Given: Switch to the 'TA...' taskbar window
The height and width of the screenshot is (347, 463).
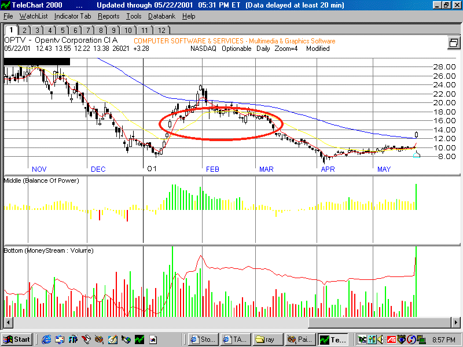Looking at the screenshot, I should pos(236,339).
